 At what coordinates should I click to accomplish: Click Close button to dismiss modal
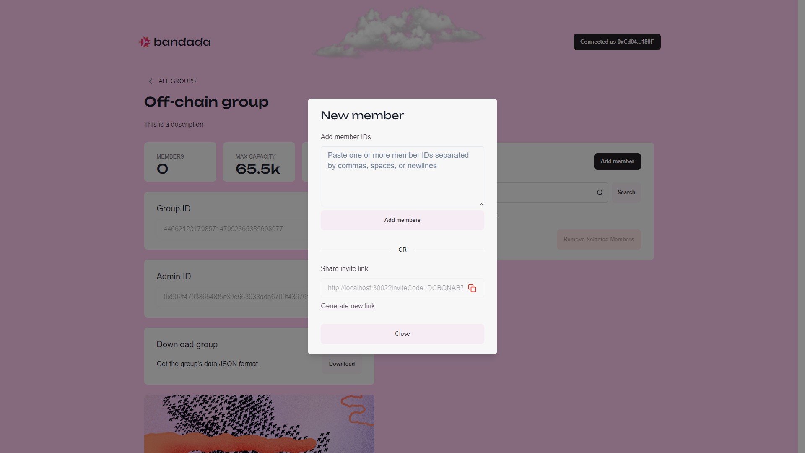402,333
